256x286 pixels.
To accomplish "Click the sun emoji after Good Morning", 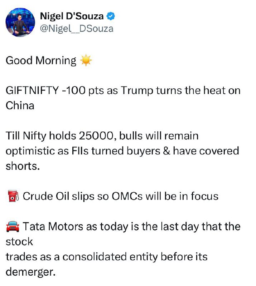I will coord(86,60).
